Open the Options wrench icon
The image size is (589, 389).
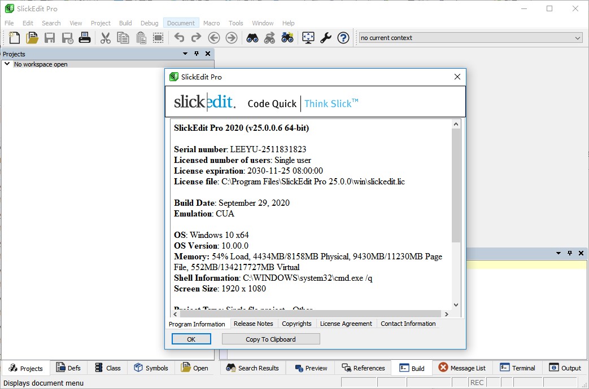(326, 38)
